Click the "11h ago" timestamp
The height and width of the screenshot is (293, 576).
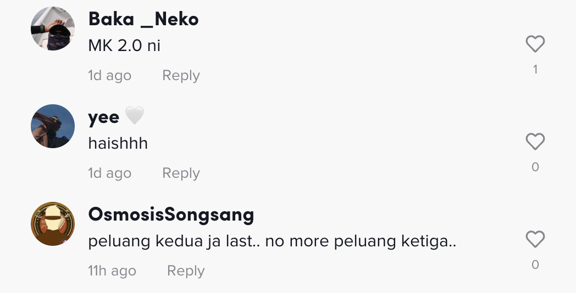[112, 271]
